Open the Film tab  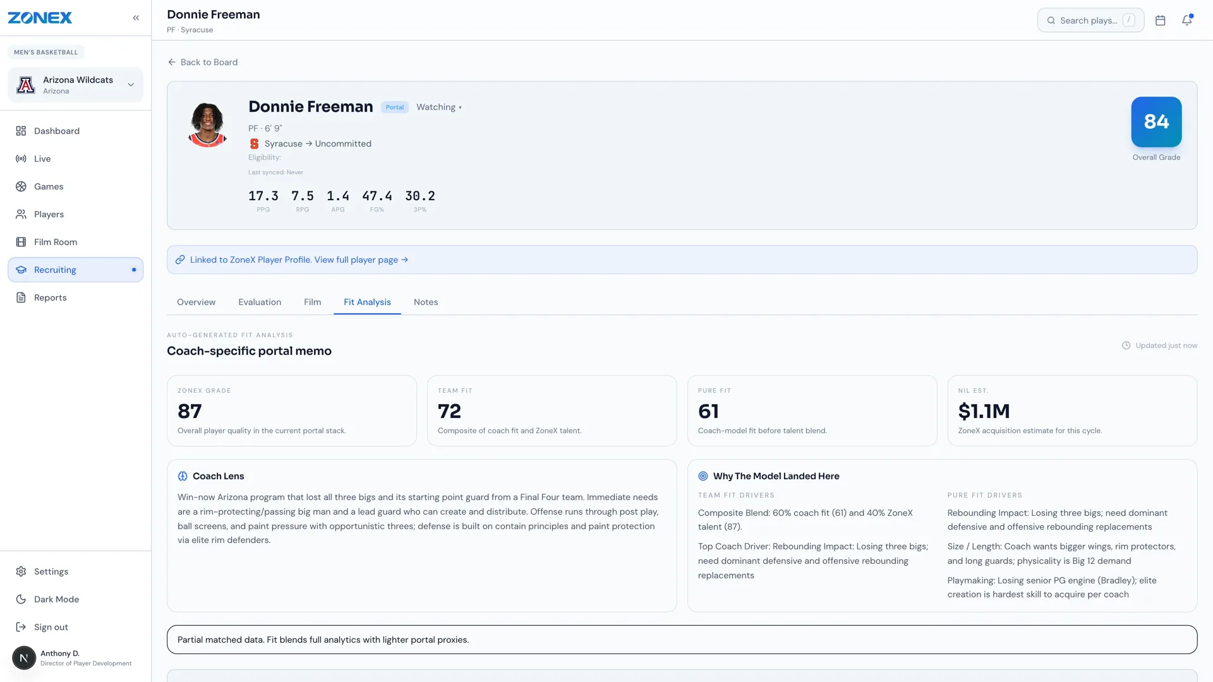312,302
